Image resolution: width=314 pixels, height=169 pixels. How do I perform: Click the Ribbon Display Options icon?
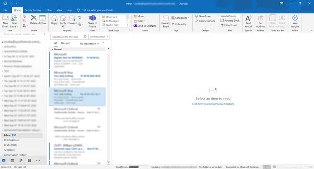pyautogui.click(x=281, y=4)
